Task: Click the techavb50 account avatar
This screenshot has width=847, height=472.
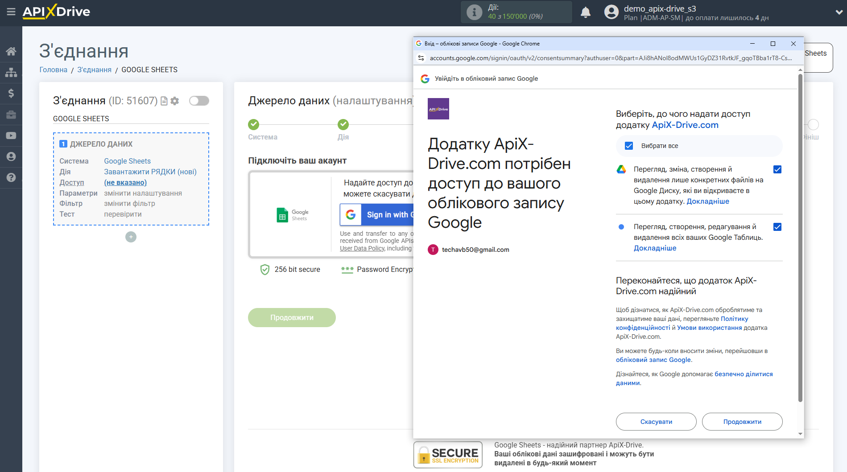Action: click(433, 250)
